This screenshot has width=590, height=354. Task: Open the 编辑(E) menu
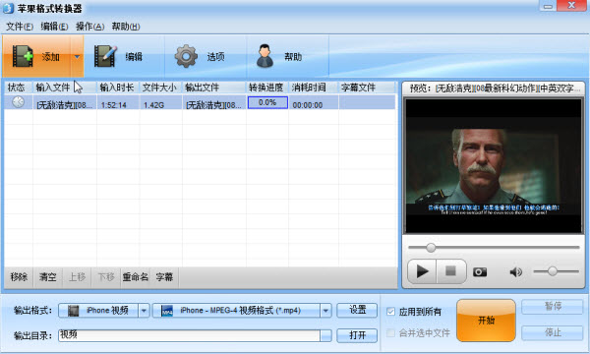[x=54, y=27]
